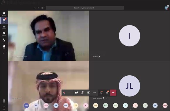Viewport: 170px width, 111px height.
Task: Click the Search or type a command box
Action: [85, 8]
